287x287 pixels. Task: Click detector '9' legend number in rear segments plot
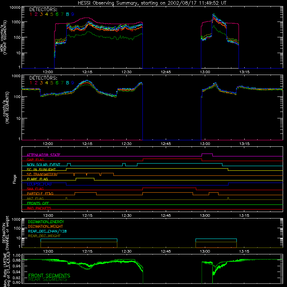click(x=73, y=83)
